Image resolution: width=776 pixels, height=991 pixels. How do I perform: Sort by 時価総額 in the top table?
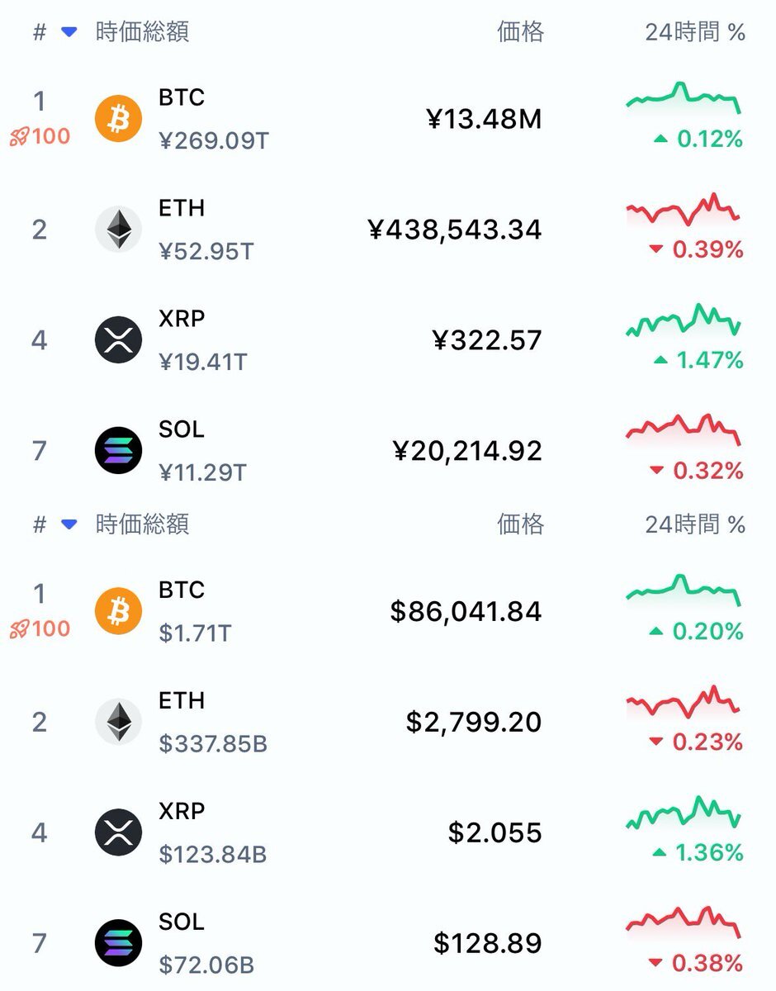click(142, 32)
